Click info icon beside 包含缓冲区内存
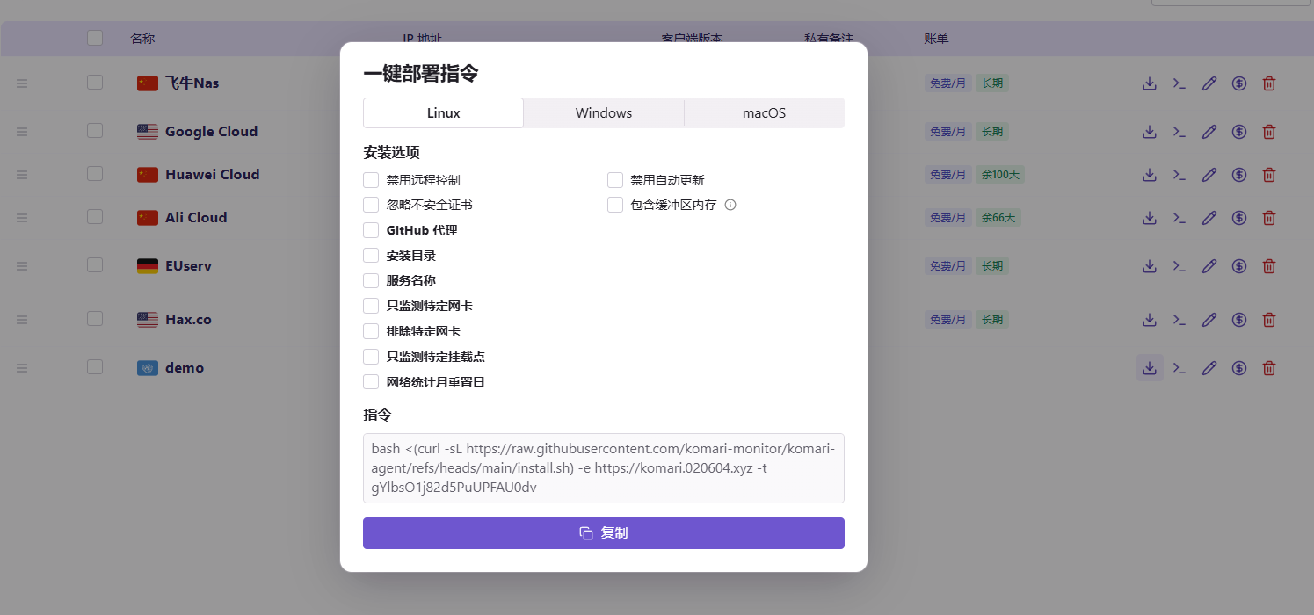 pos(730,206)
